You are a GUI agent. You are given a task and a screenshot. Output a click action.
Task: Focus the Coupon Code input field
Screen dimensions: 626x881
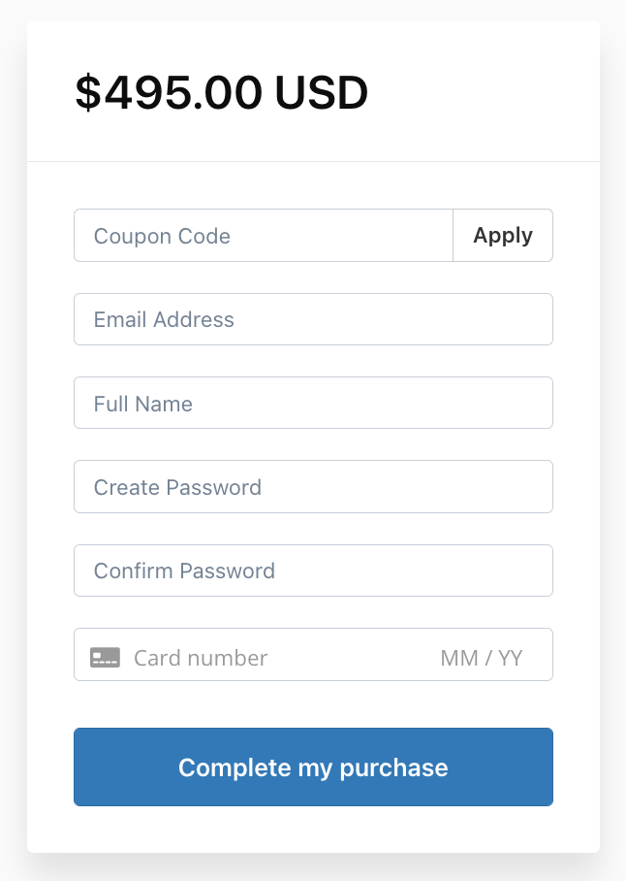point(263,236)
